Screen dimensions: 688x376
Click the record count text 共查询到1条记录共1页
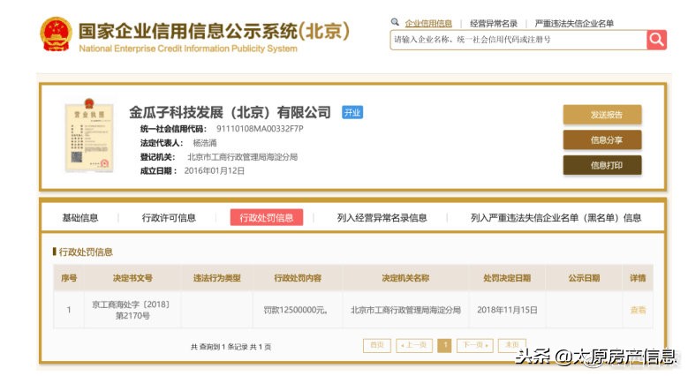coord(231,347)
